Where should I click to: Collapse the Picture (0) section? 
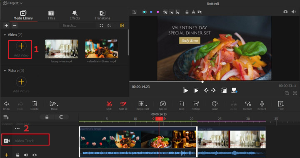5,71
